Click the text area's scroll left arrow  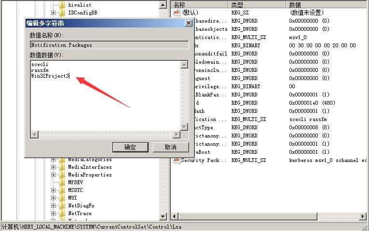(34, 135)
